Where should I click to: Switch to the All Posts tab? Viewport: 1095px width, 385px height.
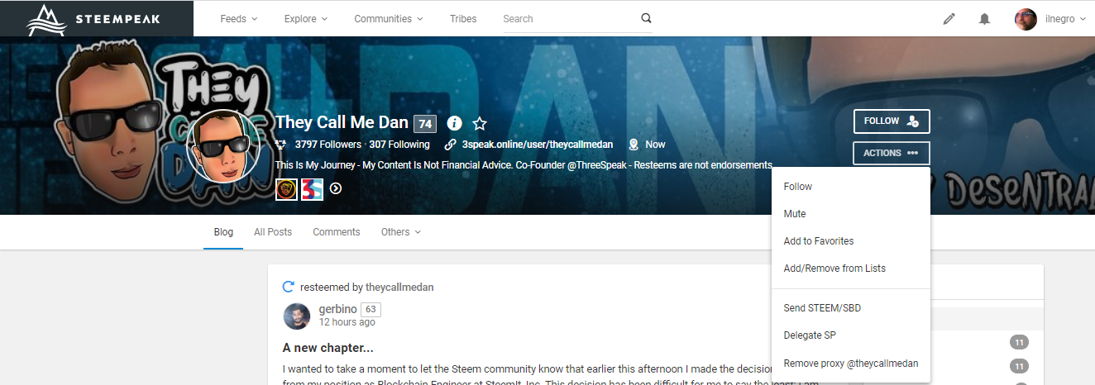(x=273, y=232)
